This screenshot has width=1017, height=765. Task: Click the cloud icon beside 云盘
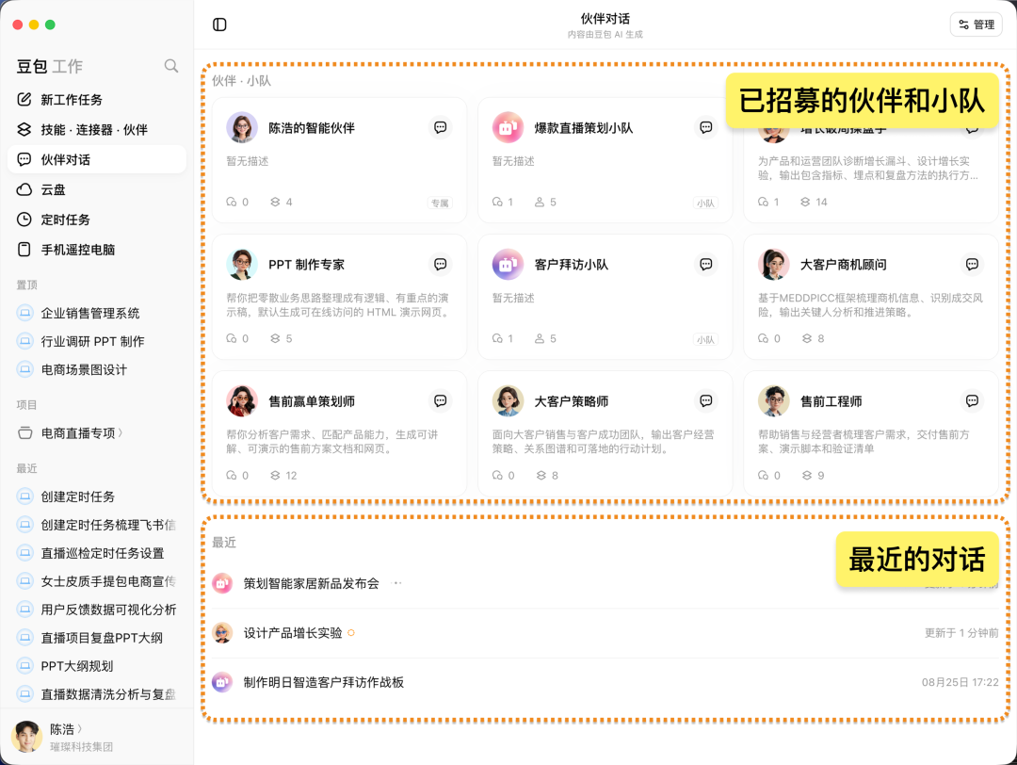pyautogui.click(x=24, y=189)
